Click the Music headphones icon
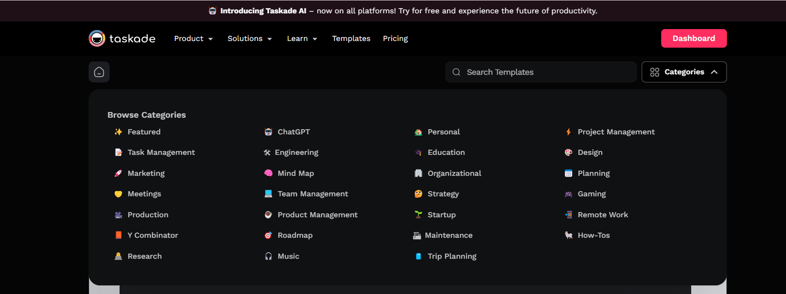Image resolution: width=786 pixels, height=294 pixels. [268, 256]
